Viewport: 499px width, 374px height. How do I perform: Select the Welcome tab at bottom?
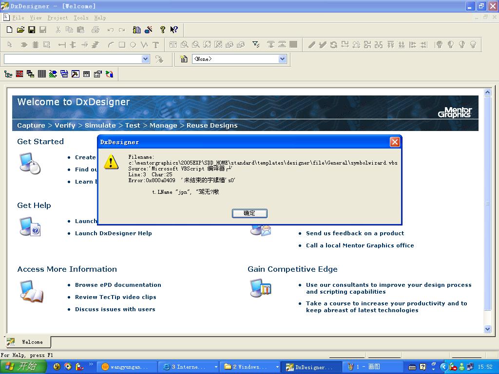point(28,342)
